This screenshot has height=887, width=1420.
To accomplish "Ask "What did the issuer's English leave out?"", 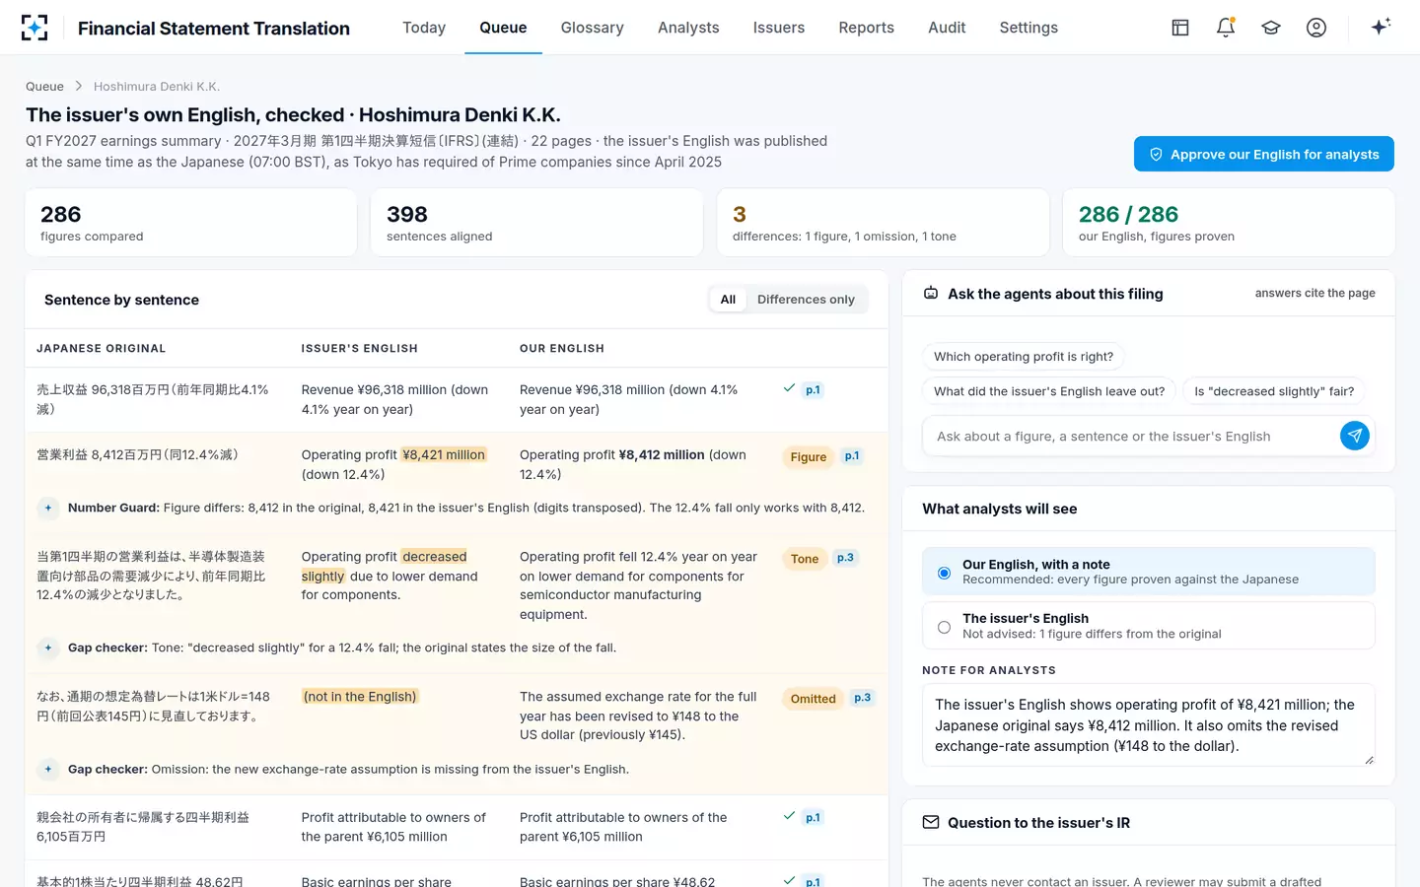I will pyautogui.click(x=1049, y=391).
